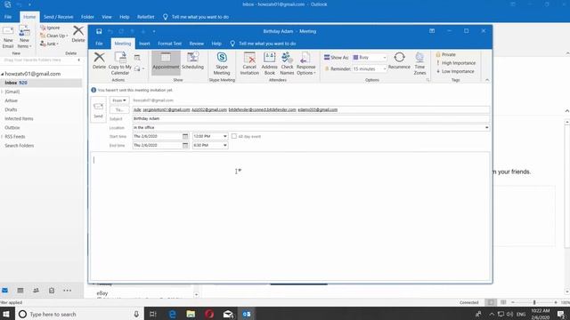Open the end time dropdown
The height and width of the screenshot is (320, 570).
[225, 145]
